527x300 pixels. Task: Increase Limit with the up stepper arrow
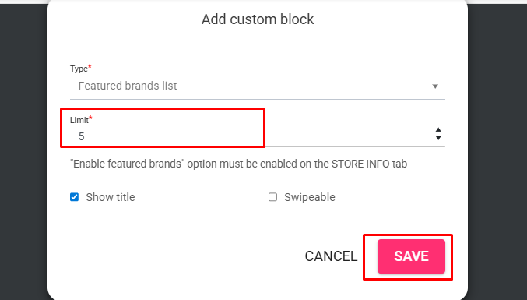(x=438, y=130)
